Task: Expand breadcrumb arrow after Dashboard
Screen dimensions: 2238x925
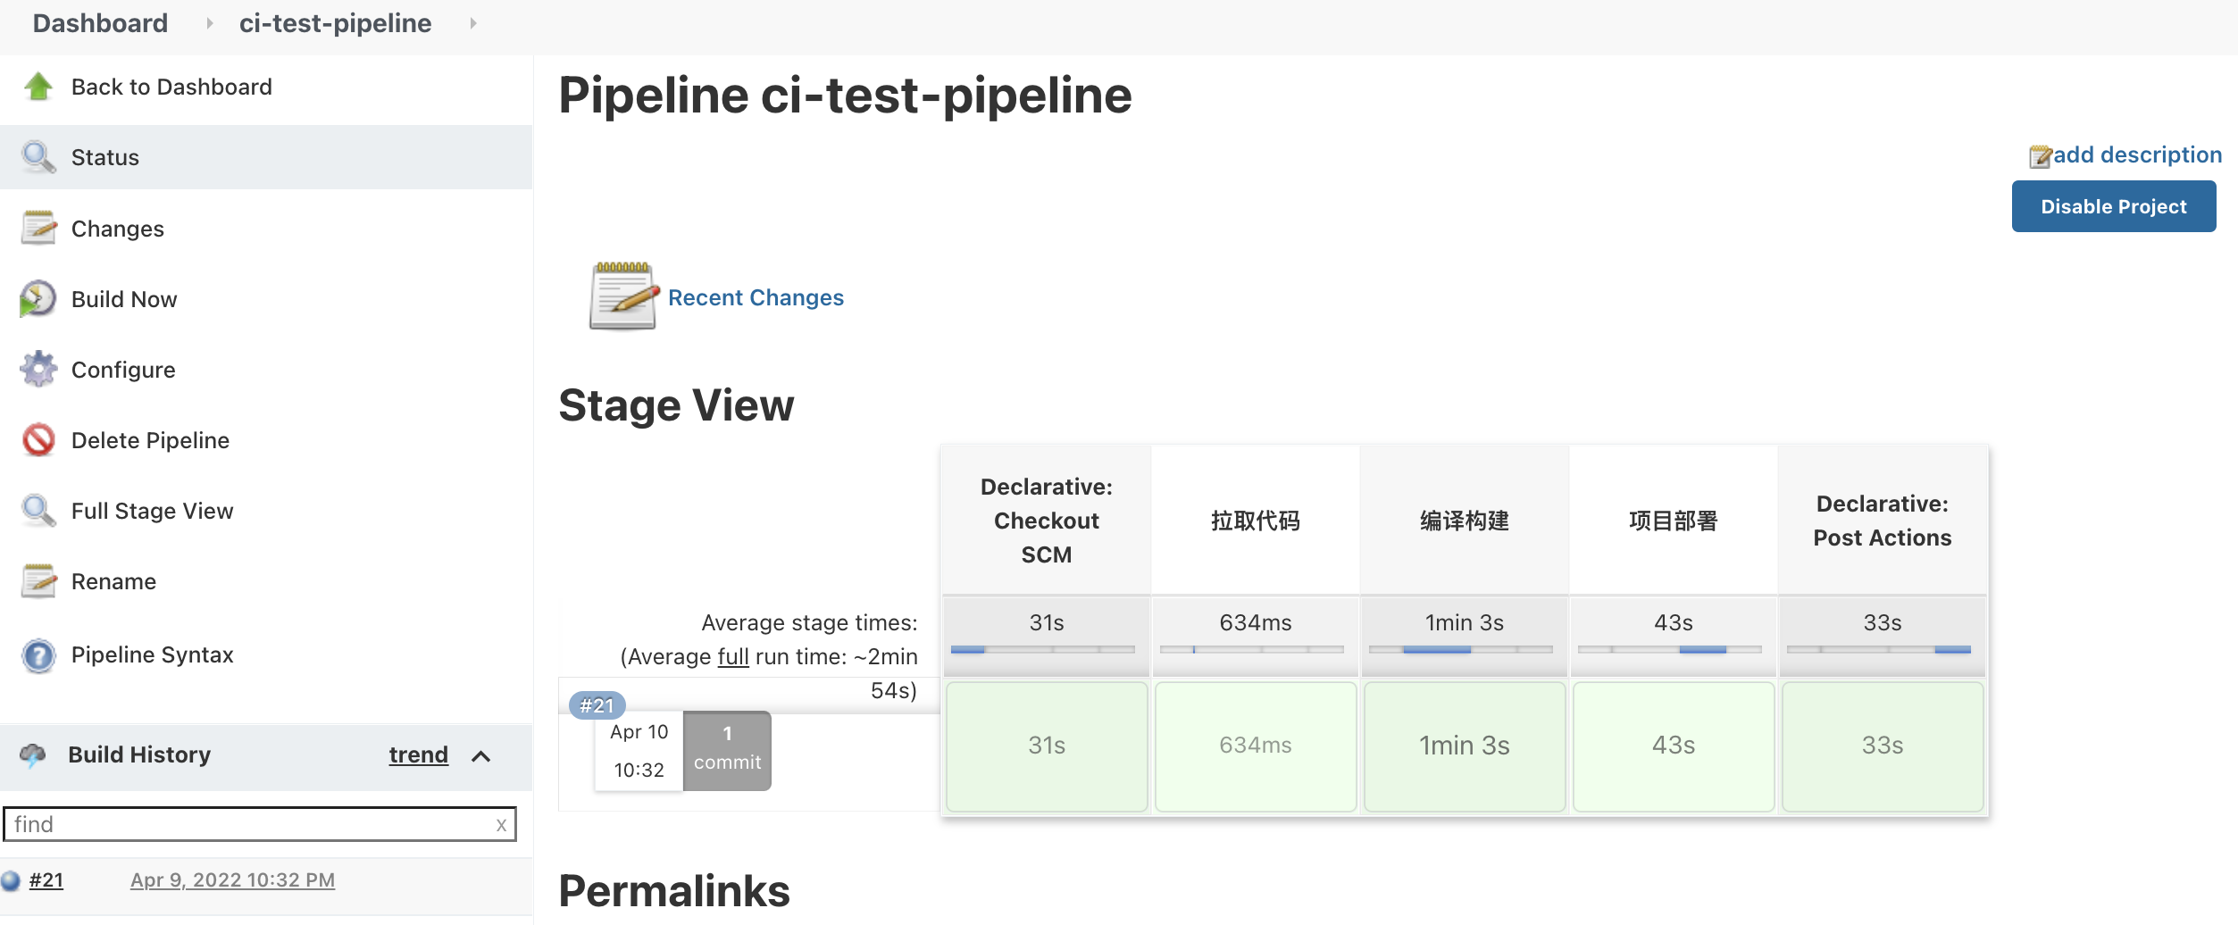Action: tap(209, 23)
